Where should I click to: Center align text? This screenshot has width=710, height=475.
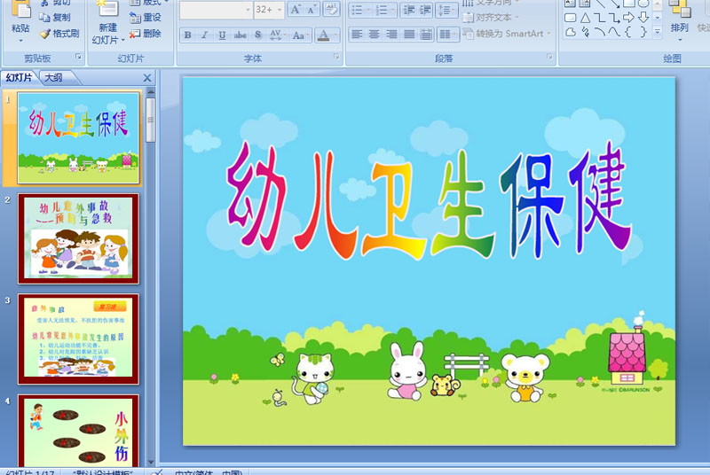pyautogui.click(x=374, y=35)
